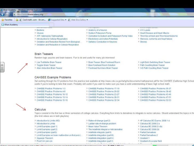The width and height of the screenshot is (194, 146).
Task: Select the Khan Academy browser tab
Action: pos(25,25)
